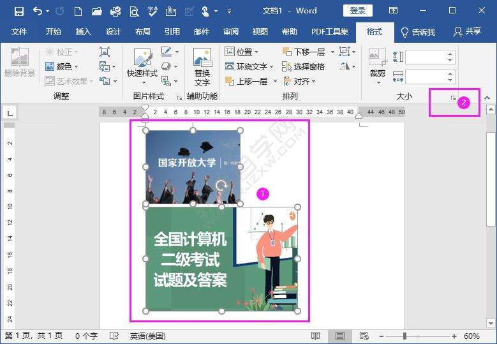Click the Change Picture icon
Viewport: 497px width, 344px height.
(105, 66)
